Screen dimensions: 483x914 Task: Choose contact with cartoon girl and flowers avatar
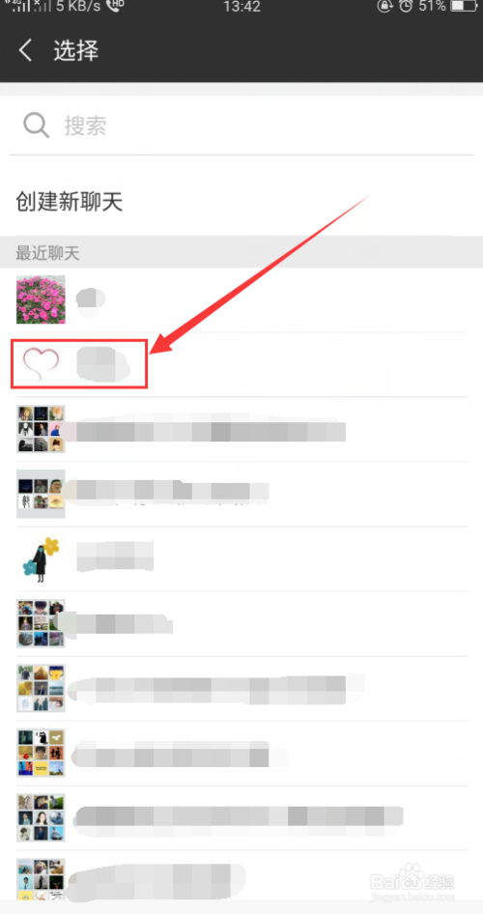pyautogui.click(x=241, y=559)
